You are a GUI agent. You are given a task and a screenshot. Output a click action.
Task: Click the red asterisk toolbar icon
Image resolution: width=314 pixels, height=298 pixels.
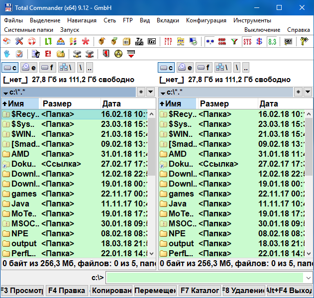tap(86, 41)
